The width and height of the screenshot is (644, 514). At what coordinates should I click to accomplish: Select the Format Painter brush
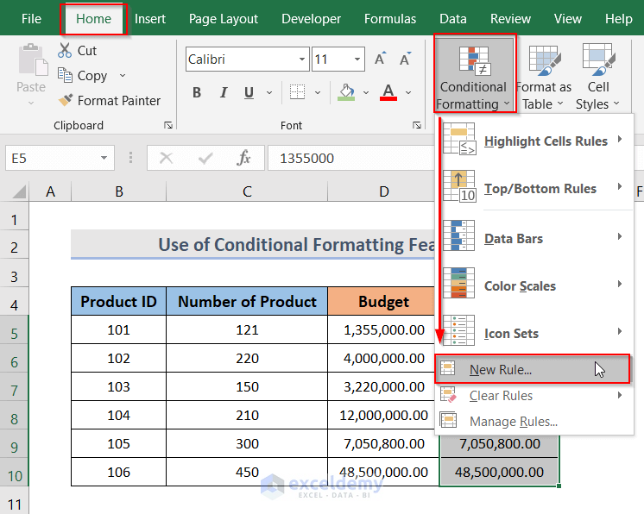pos(66,101)
